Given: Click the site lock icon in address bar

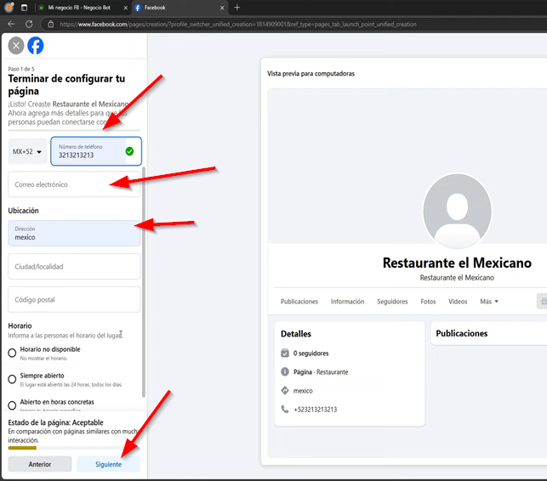Looking at the screenshot, I should point(51,24).
